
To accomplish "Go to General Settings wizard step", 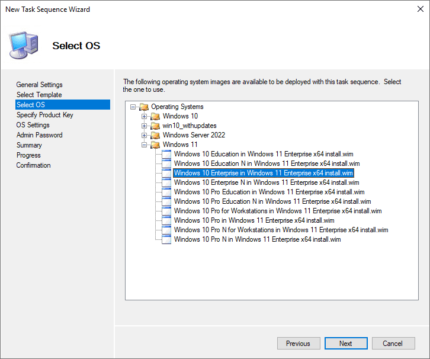I will point(39,85).
